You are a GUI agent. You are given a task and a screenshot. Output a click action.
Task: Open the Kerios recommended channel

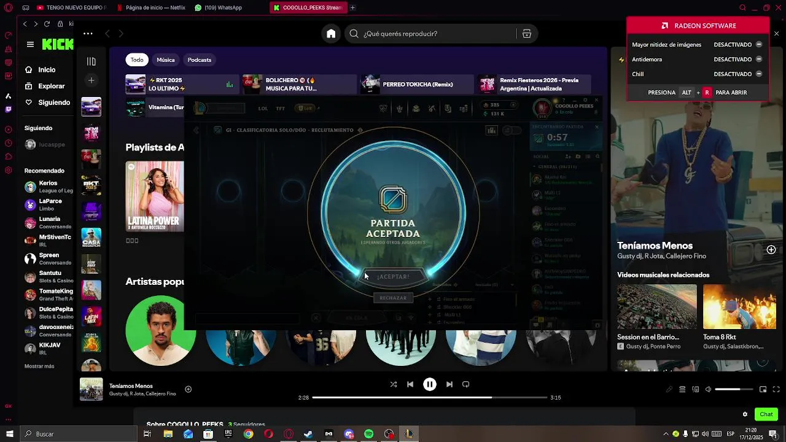tap(49, 187)
